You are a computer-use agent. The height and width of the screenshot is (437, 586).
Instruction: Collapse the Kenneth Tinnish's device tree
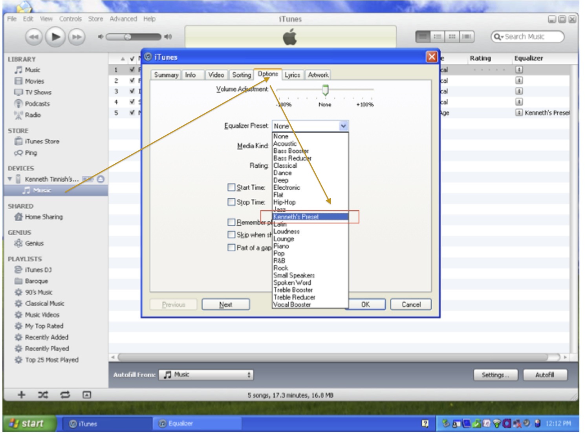(x=10, y=179)
